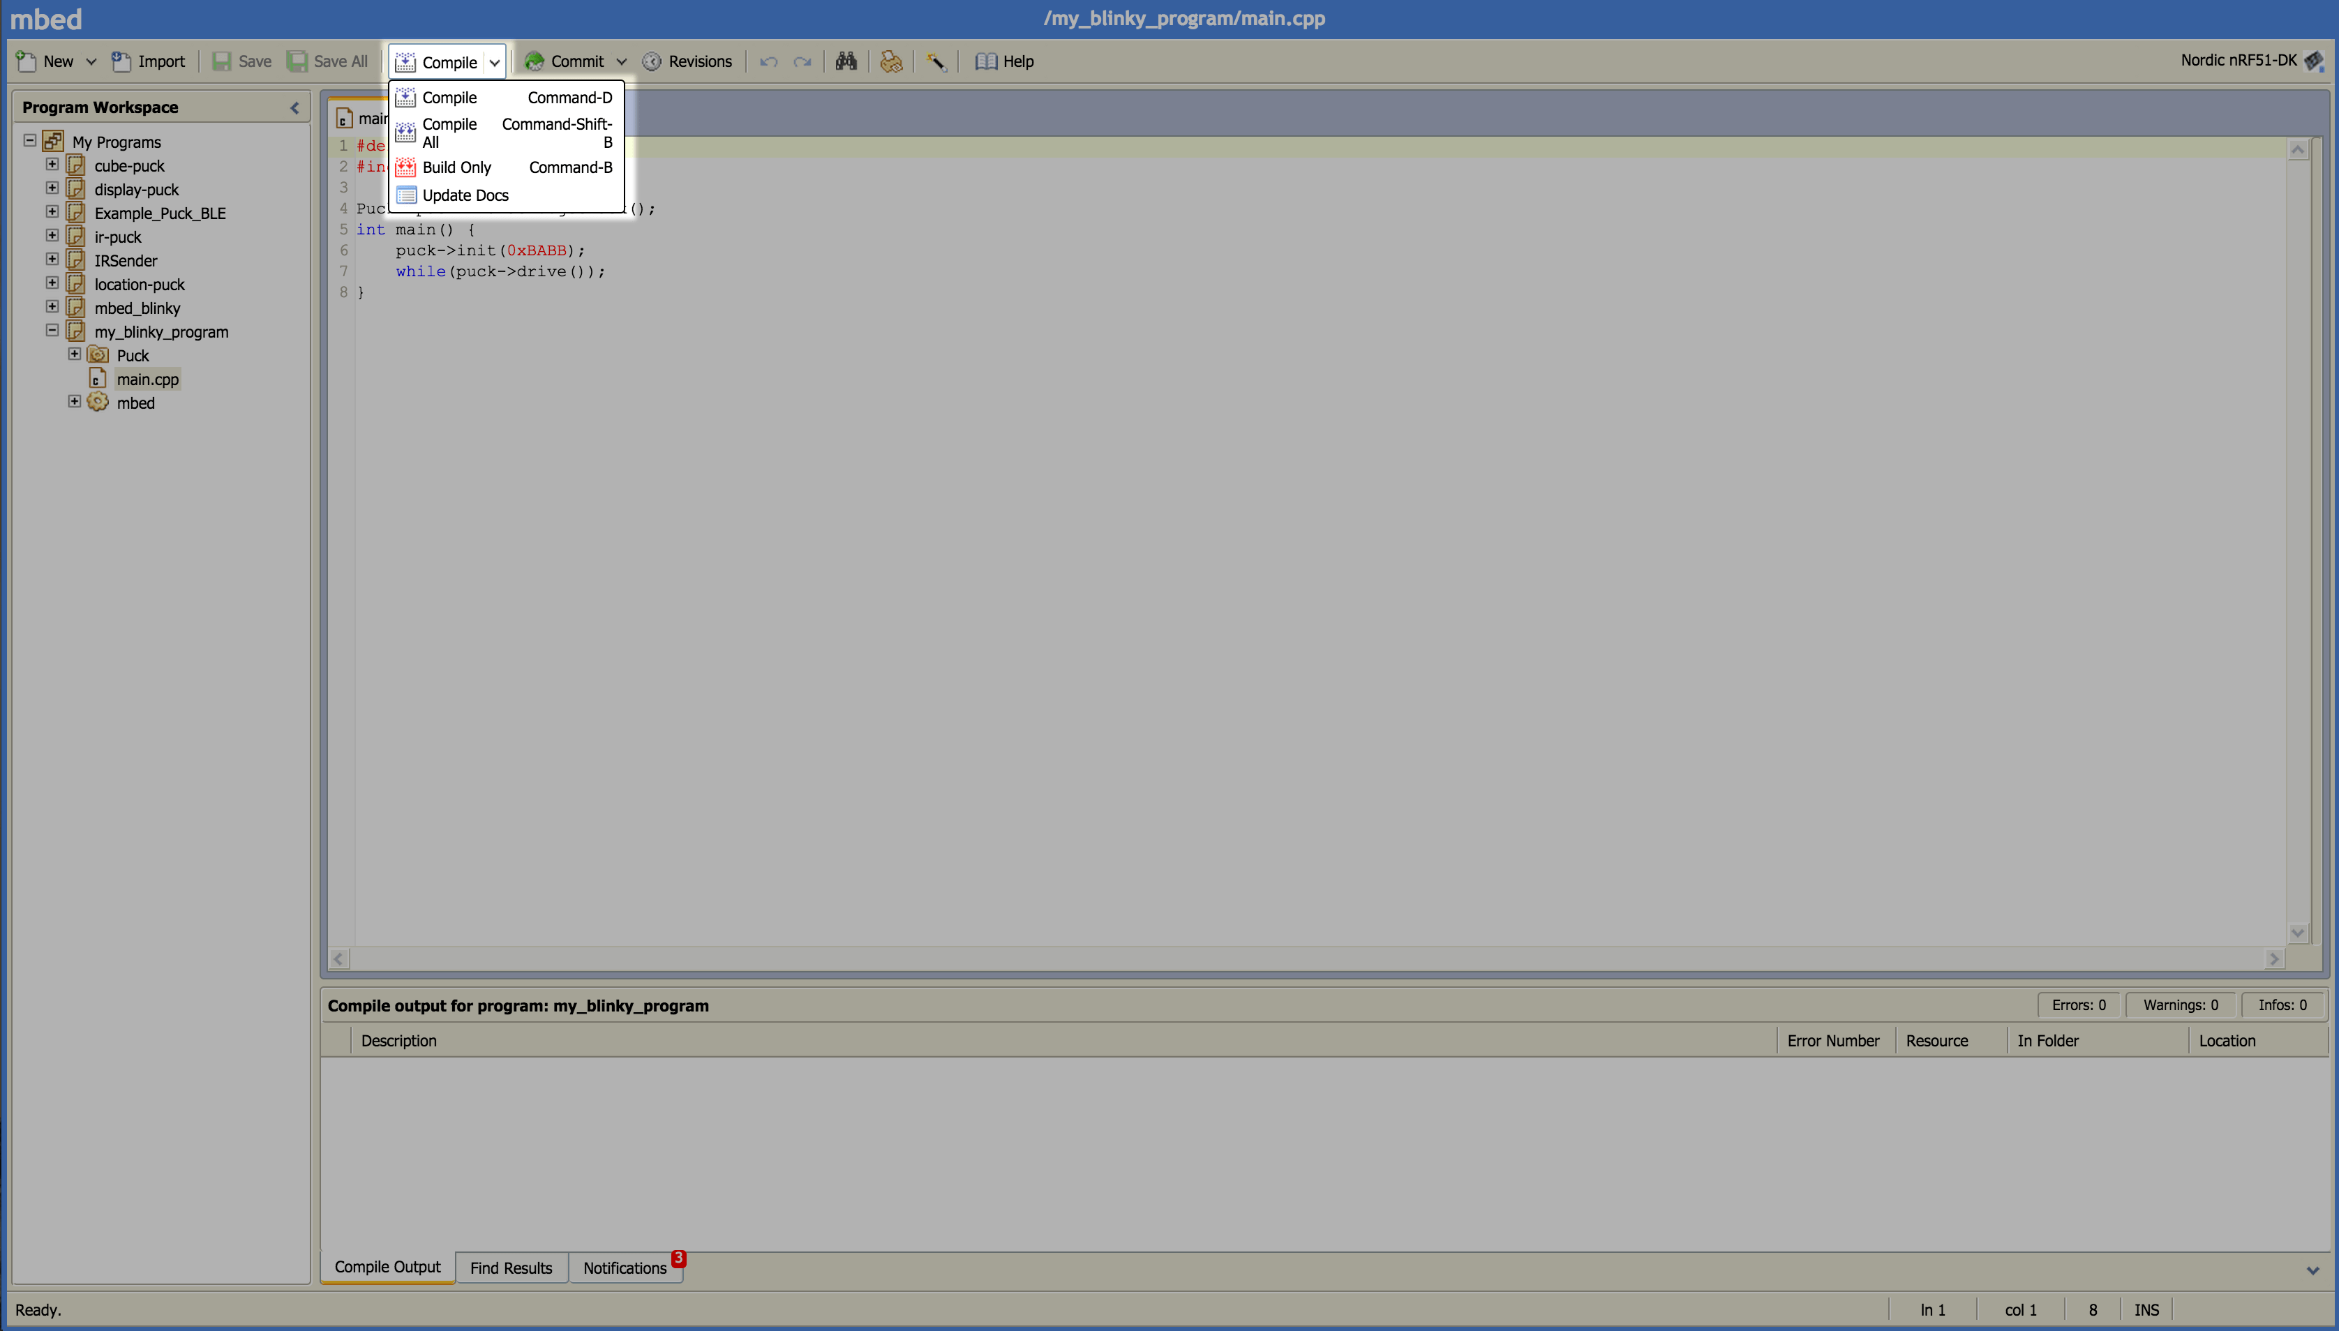The height and width of the screenshot is (1331, 2339).
Task: Click the print icon in toolbar
Action: (890, 61)
